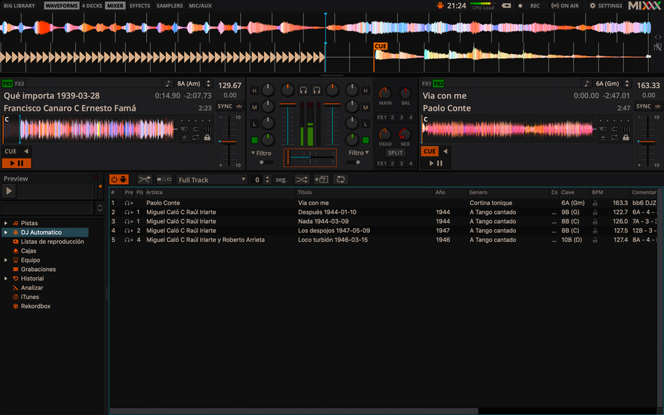Kill low EQ on left channel
The width and height of the screenshot is (664, 415).
click(254, 124)
